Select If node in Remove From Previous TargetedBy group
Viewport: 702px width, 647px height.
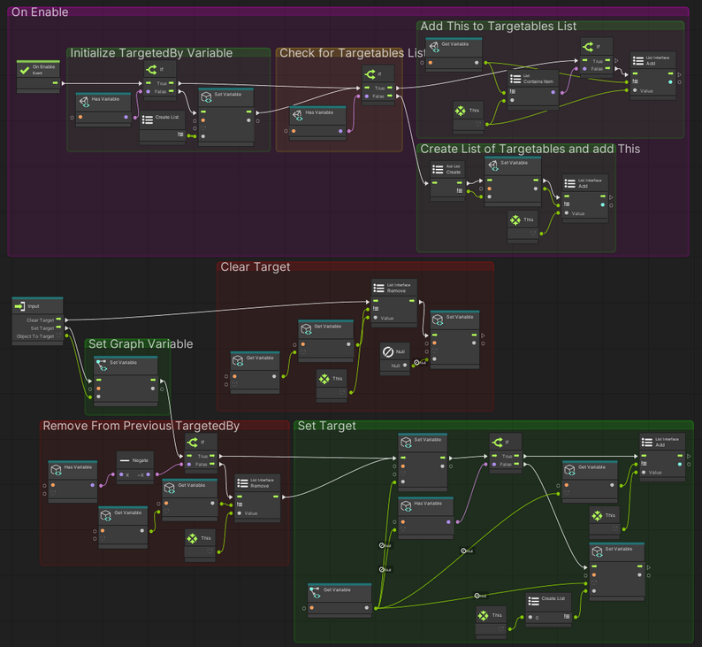pyautogui.click(x=201, y=454)
